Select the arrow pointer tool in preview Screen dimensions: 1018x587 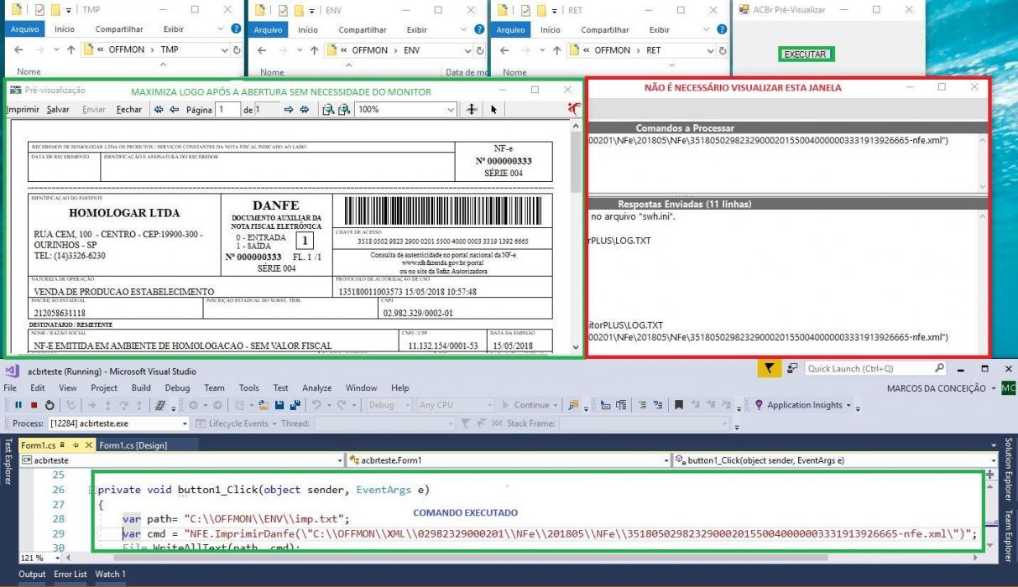click(493, 110)
